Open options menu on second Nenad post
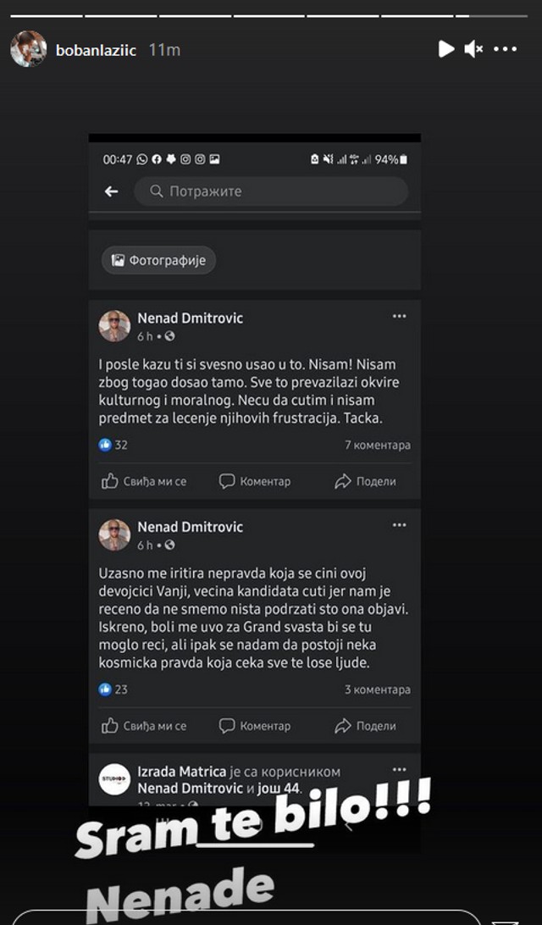Viewport: 542px width, 925px height. (x=399, y=525)
